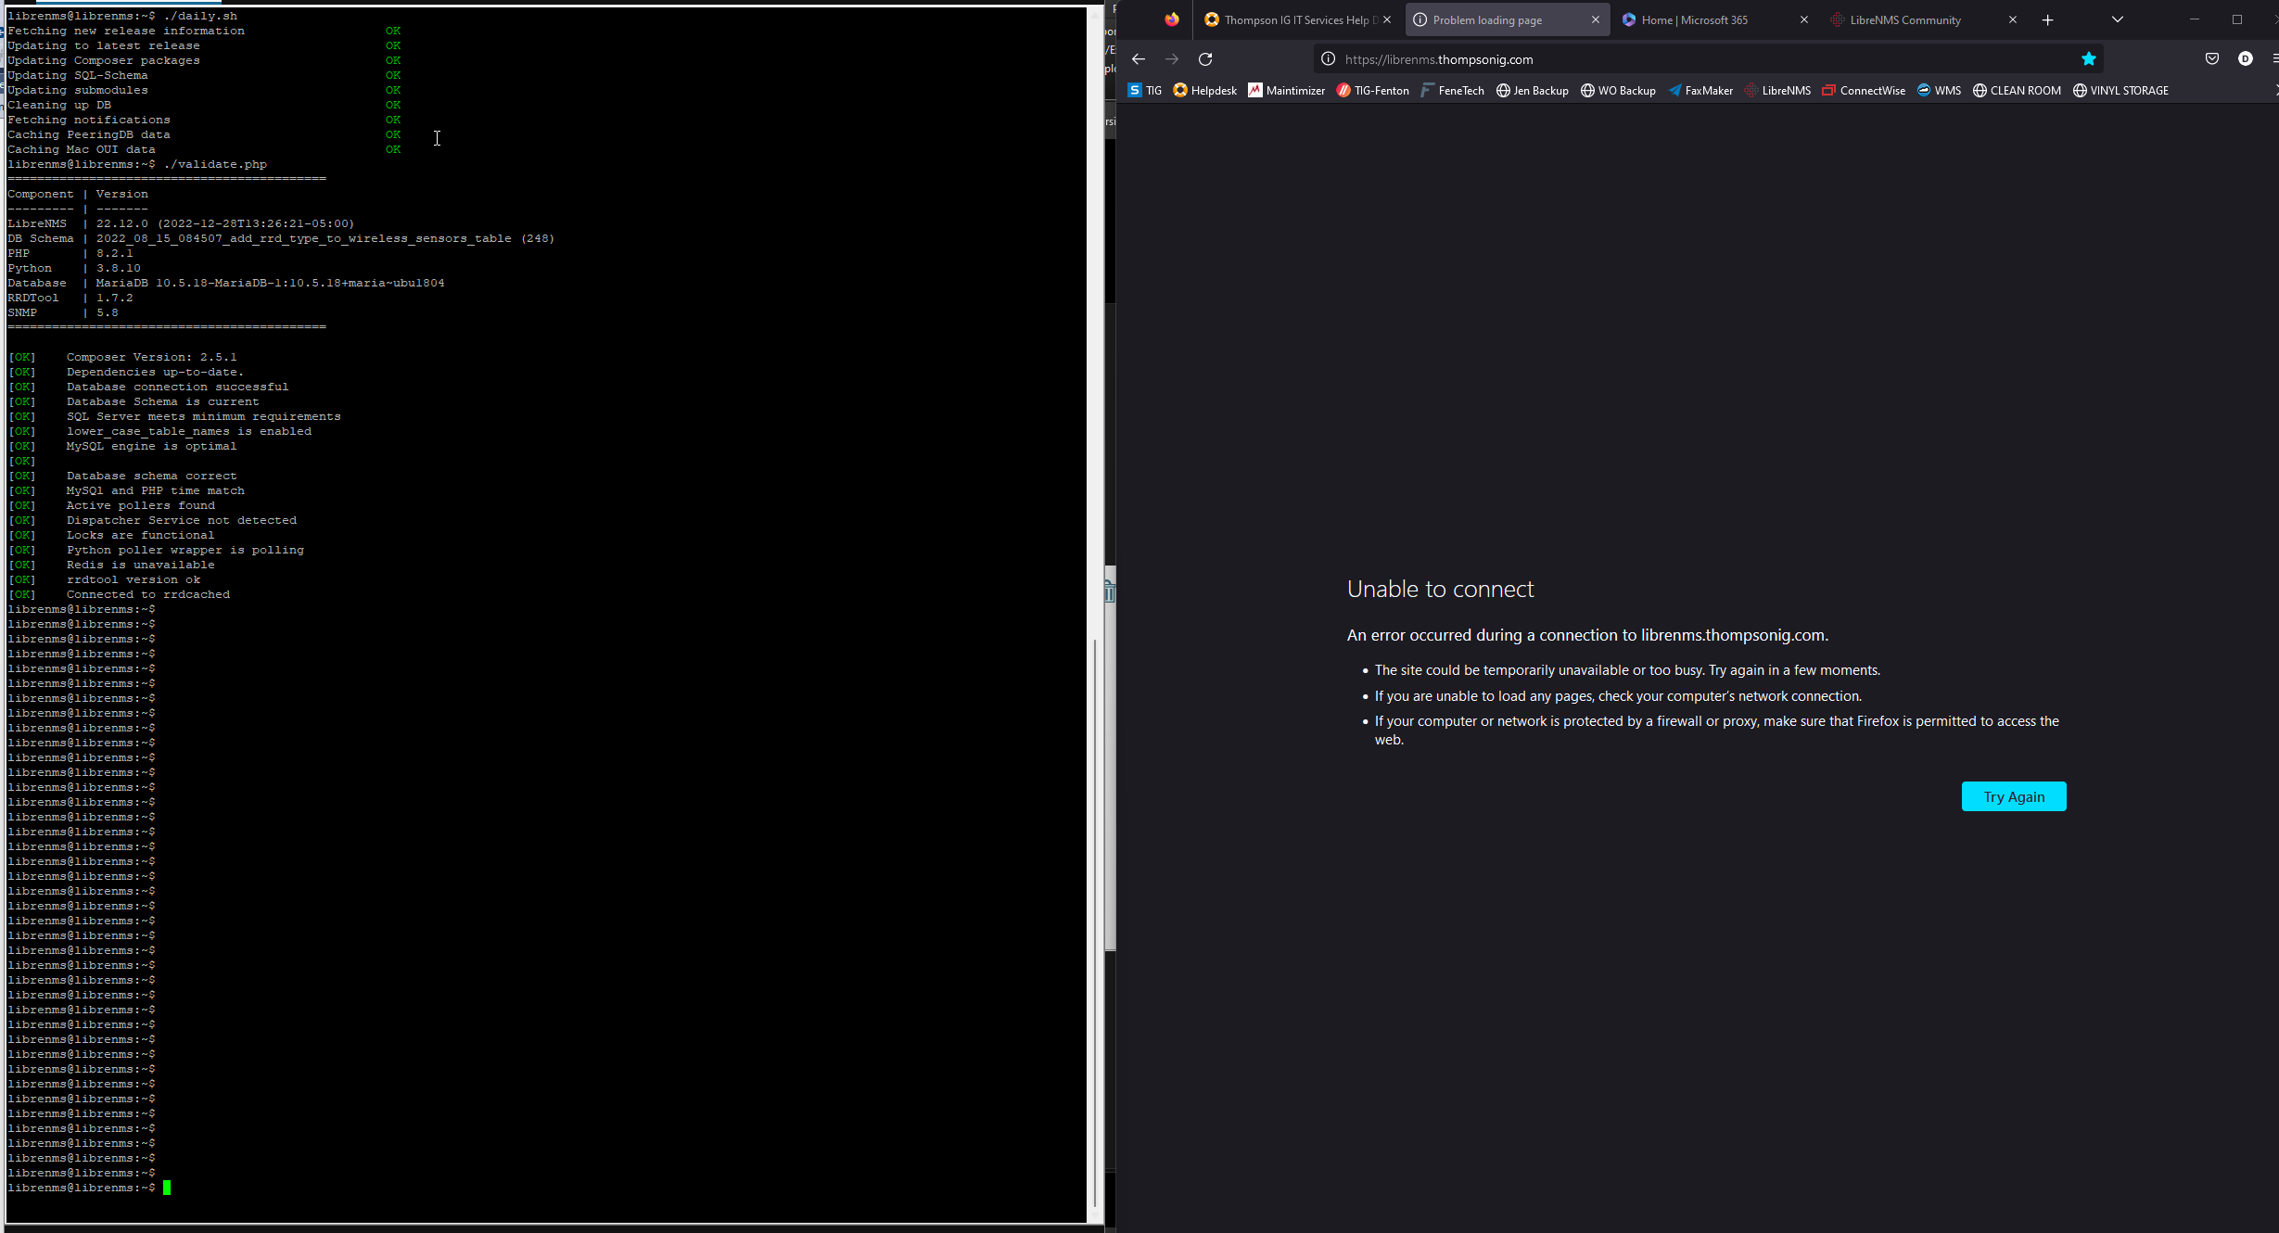Click the Try Again button
The height and width of the screenshot is (1233, 2279).
click(x=2013, y=796)
